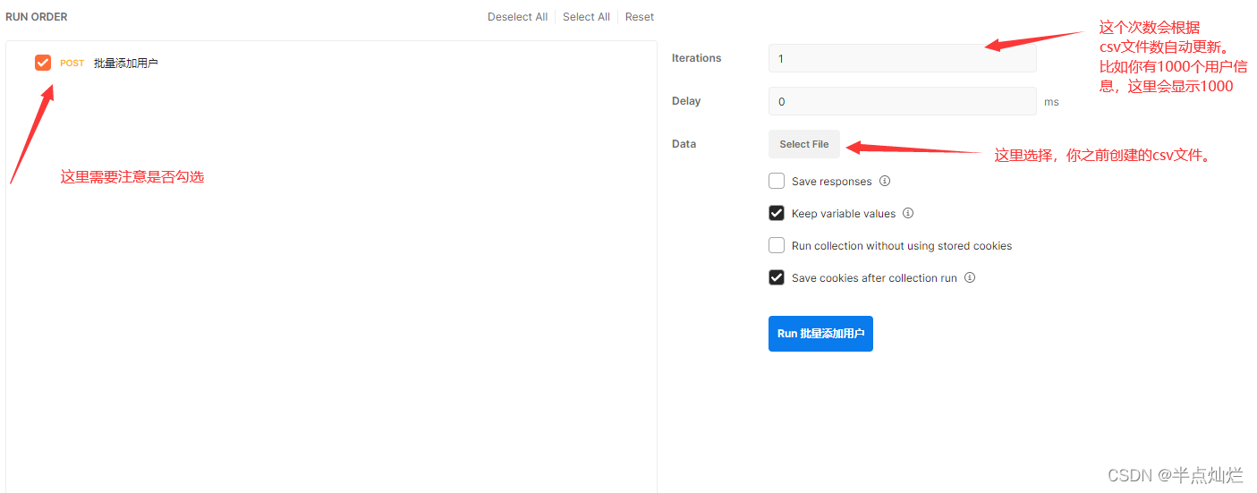Click the ms unit label

[x=1051, y=102]
